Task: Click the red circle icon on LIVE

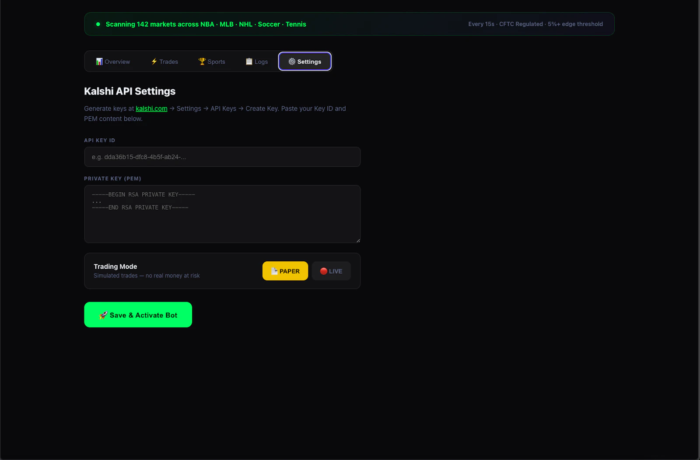Action: [324, 271]
